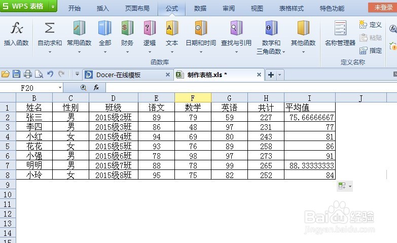
Task: Switch to the 表格样式 ribbon tab
Action: (x=292, y=8)
